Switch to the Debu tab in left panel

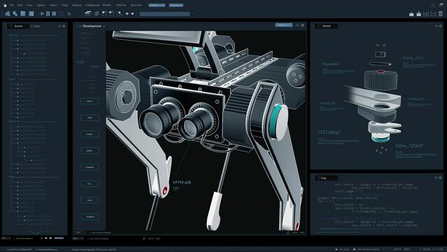click(36, 26)
